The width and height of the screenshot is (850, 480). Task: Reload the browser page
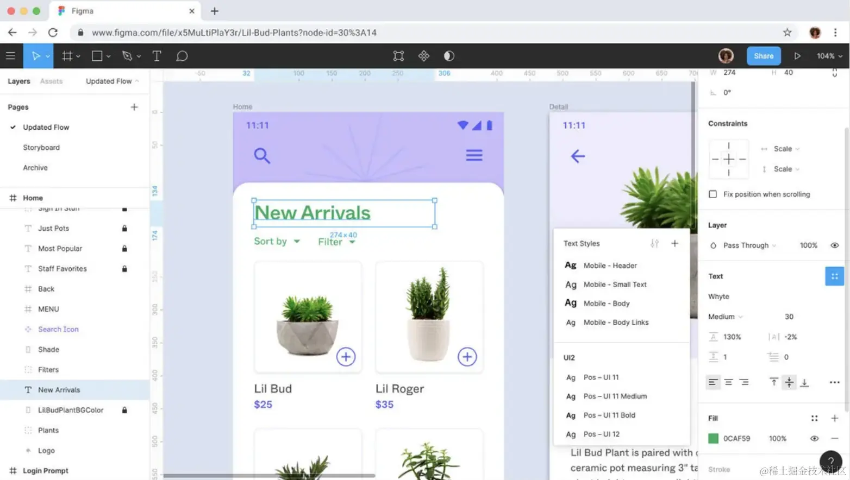point(53,33)
